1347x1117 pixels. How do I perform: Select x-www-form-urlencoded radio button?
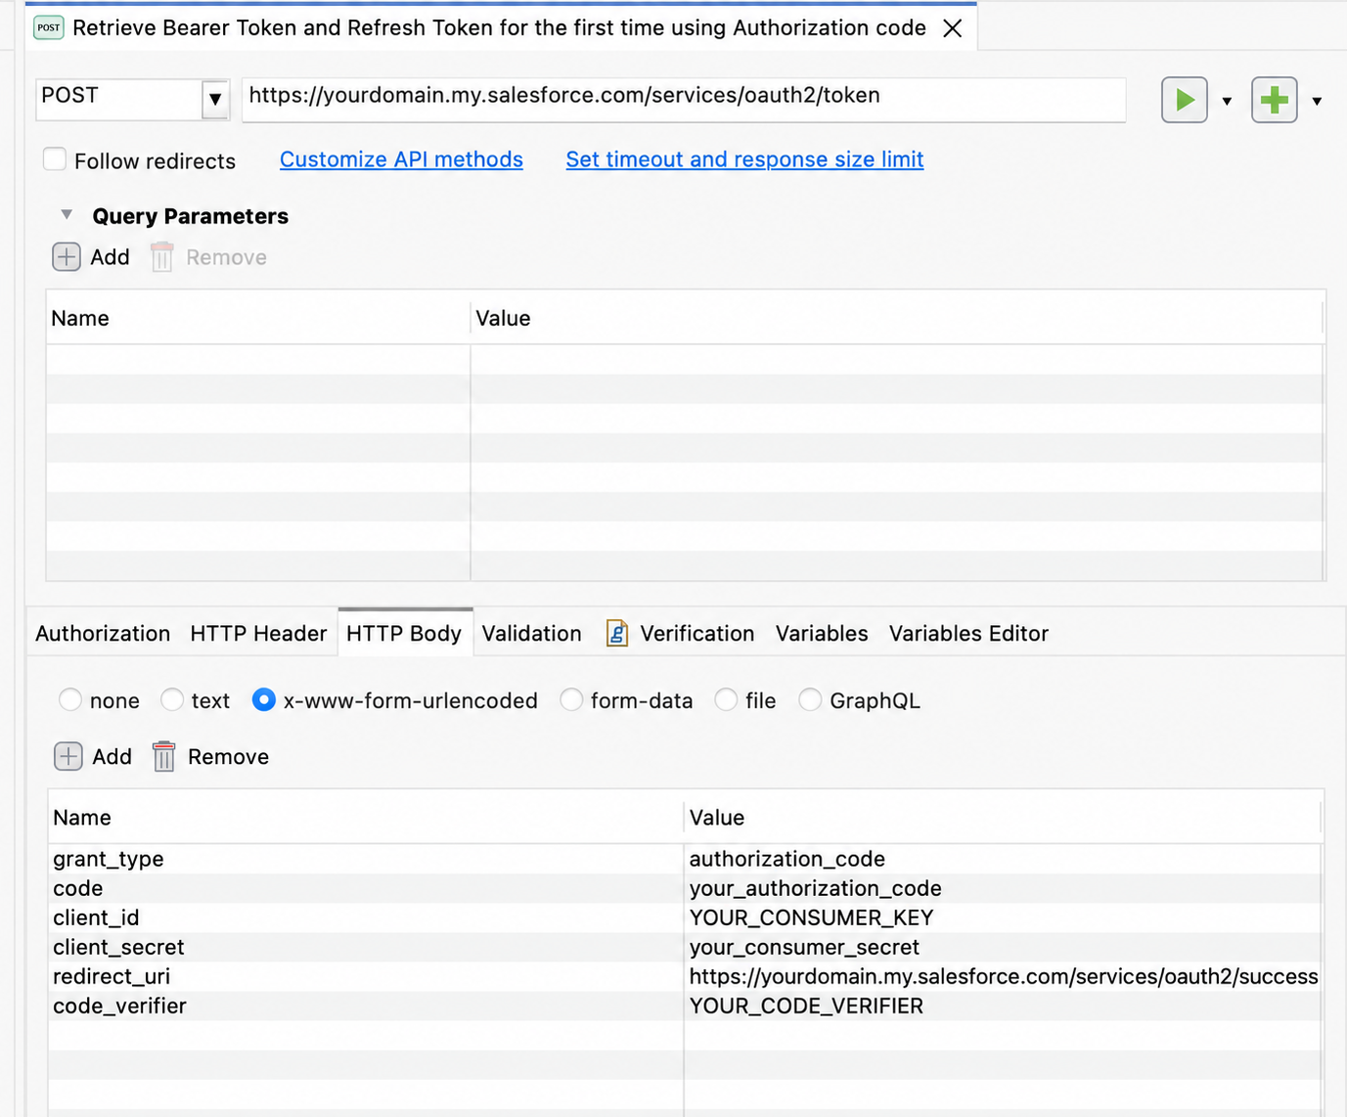264,699
